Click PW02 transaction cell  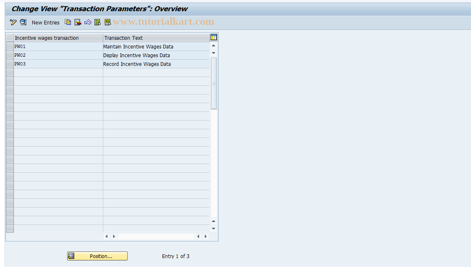(x=58, y=55)
